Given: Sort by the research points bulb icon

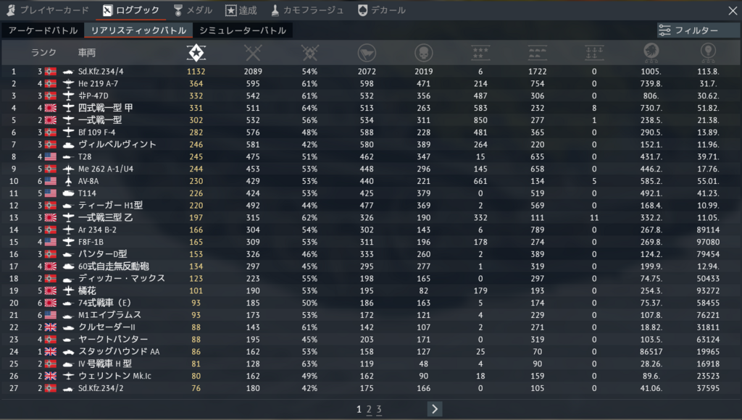Looking at the screenshot, I should (x=708, y=52).
